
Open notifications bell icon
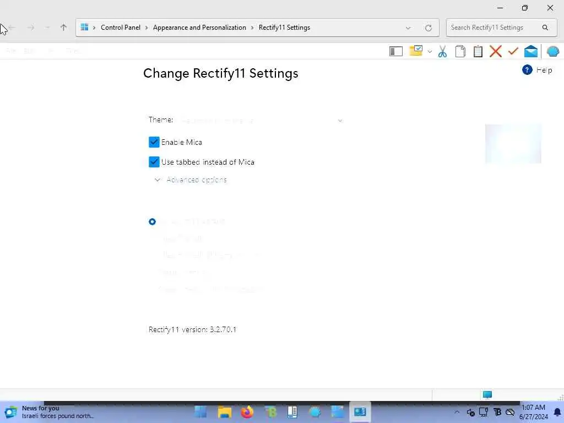point(557,412)
